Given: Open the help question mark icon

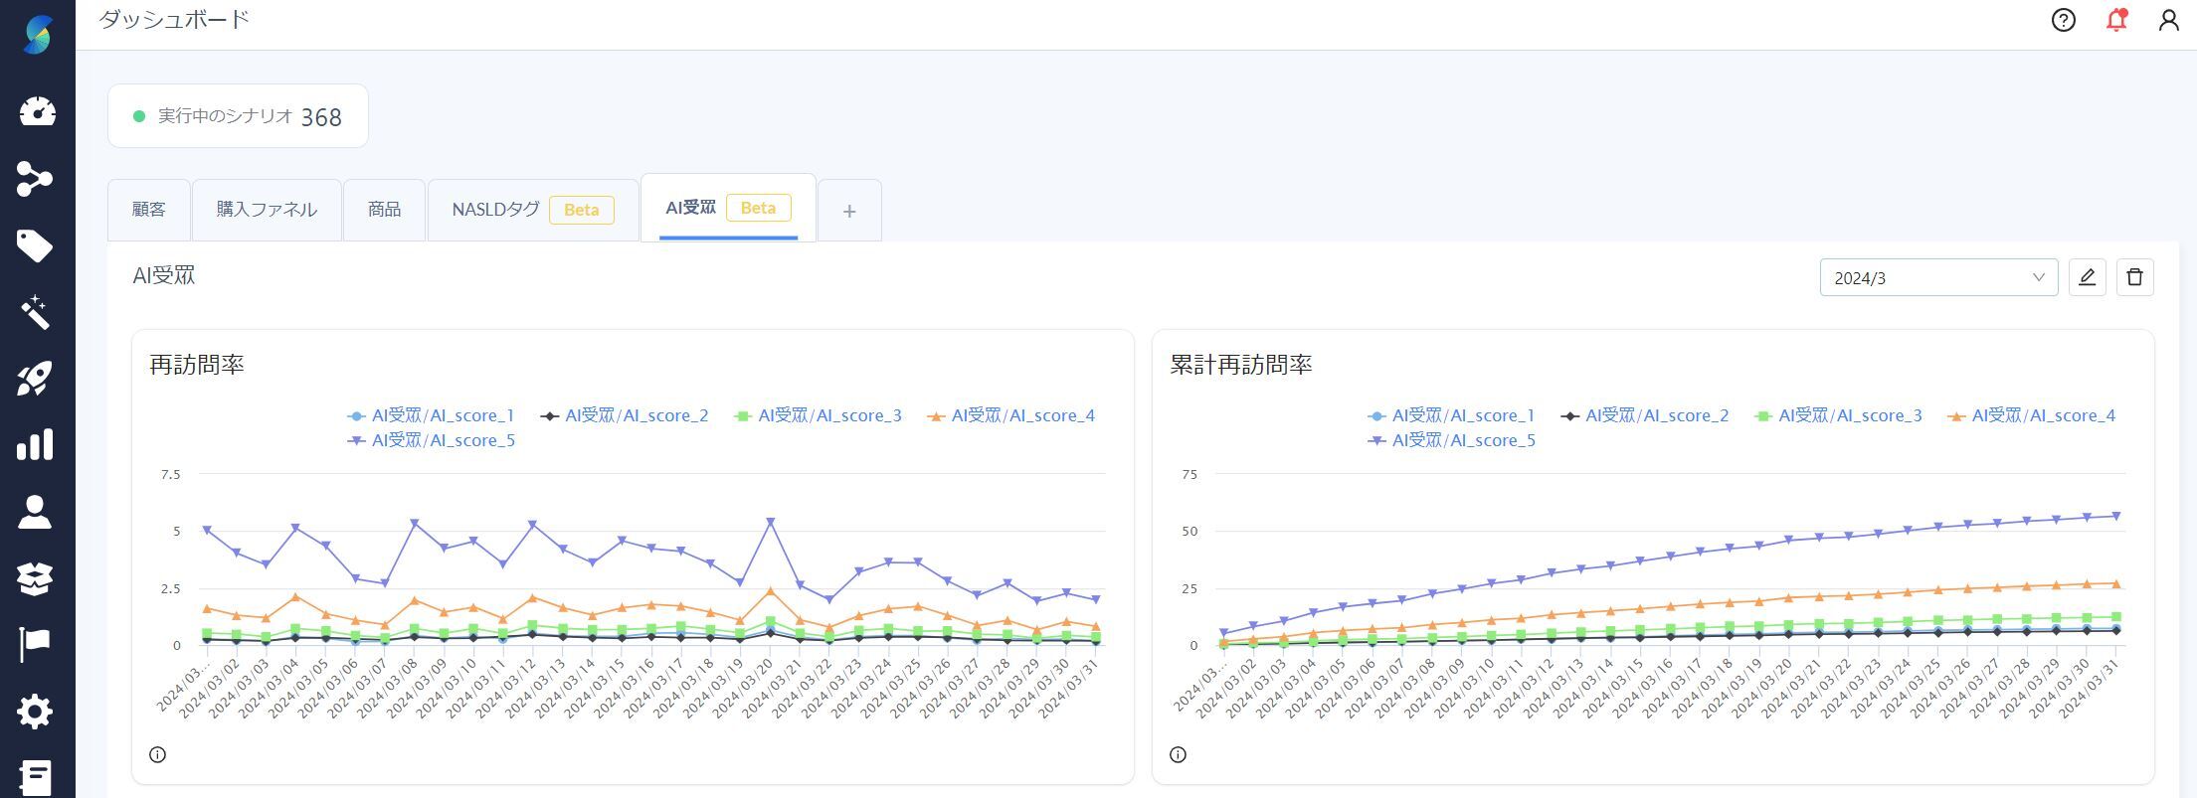Looking at the screenshot, I should pyautogui.click(x=2064, y=20).
